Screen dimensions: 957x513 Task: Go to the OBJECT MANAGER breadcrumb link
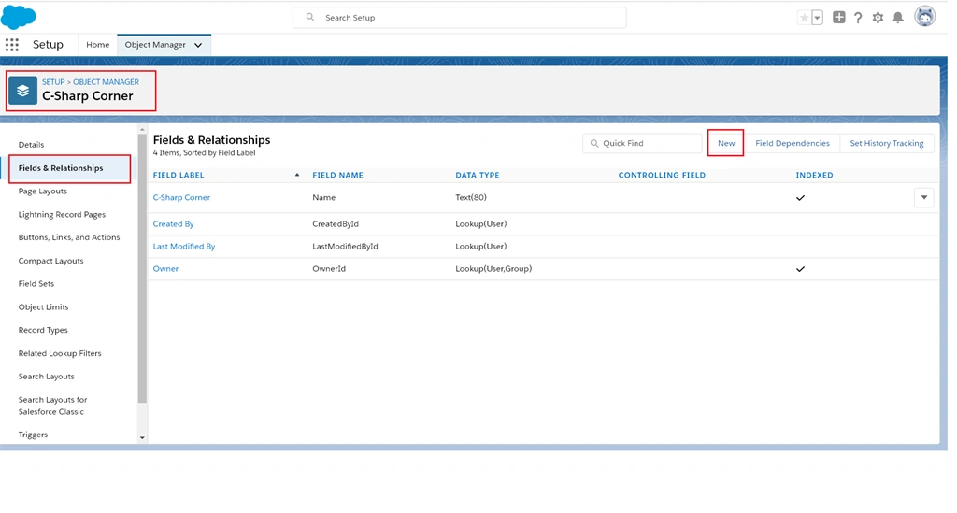[107, 81]
